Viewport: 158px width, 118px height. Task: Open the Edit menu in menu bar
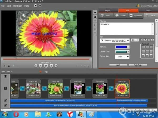point(9,6)
